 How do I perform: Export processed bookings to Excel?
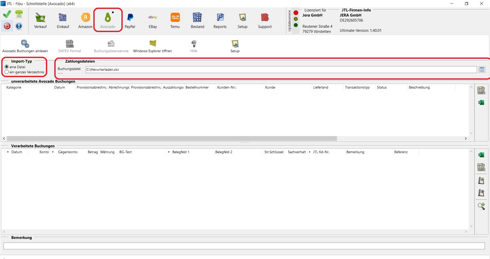[x=481, y=155]
